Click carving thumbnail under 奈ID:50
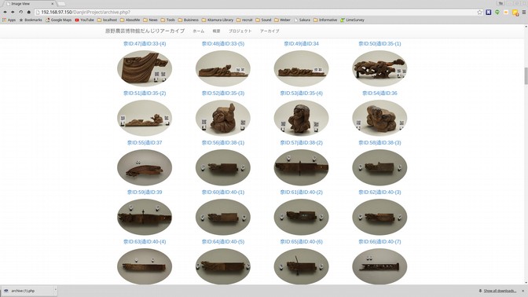The height and width of the screenshot is (297, 528). click(x=379, y=68)
